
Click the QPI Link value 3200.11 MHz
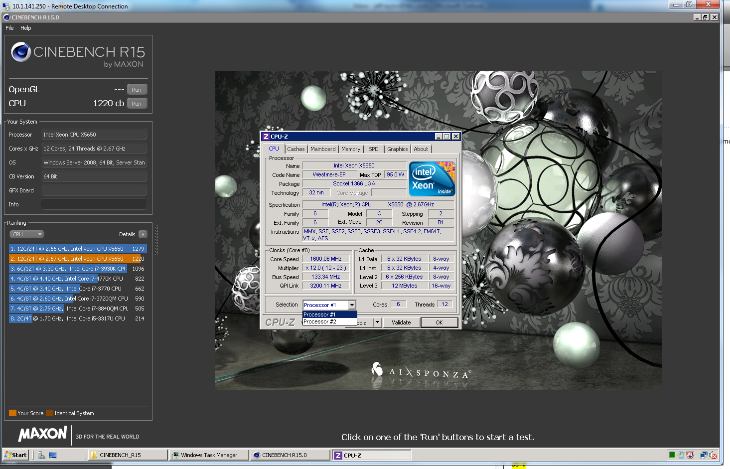pyautogui.click(x=326, y=286)
